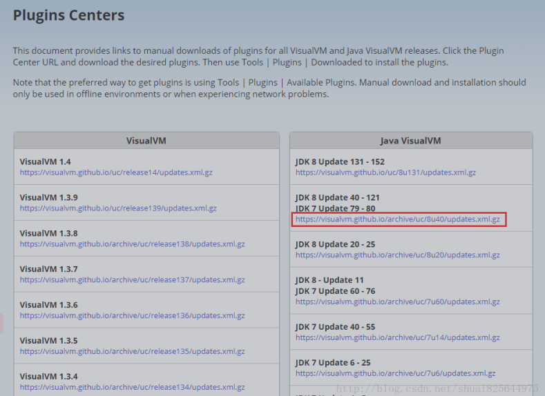Click the JDK 8 Update 20 - 25 label

pos(336,244)
